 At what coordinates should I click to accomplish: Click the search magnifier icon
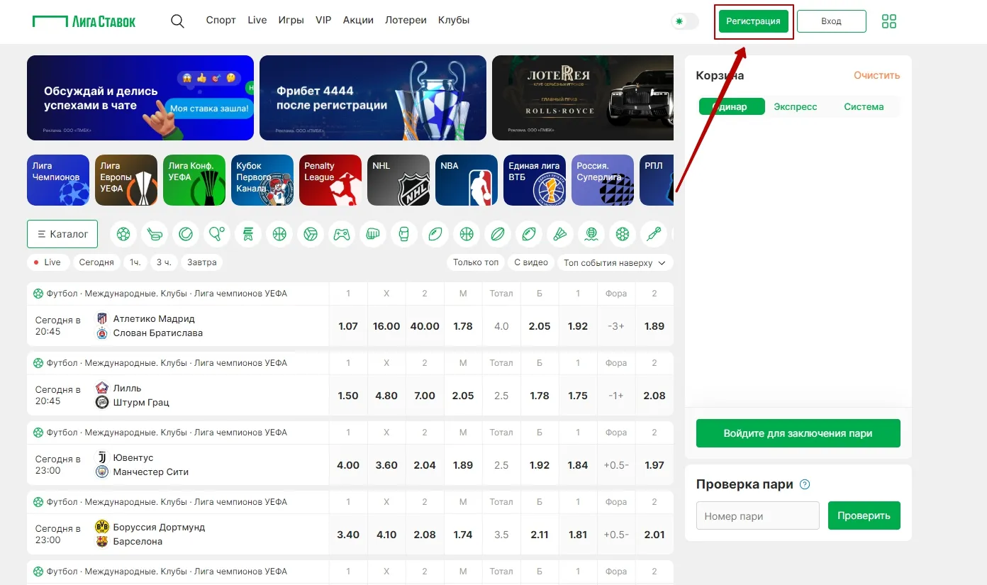[177, 21]
